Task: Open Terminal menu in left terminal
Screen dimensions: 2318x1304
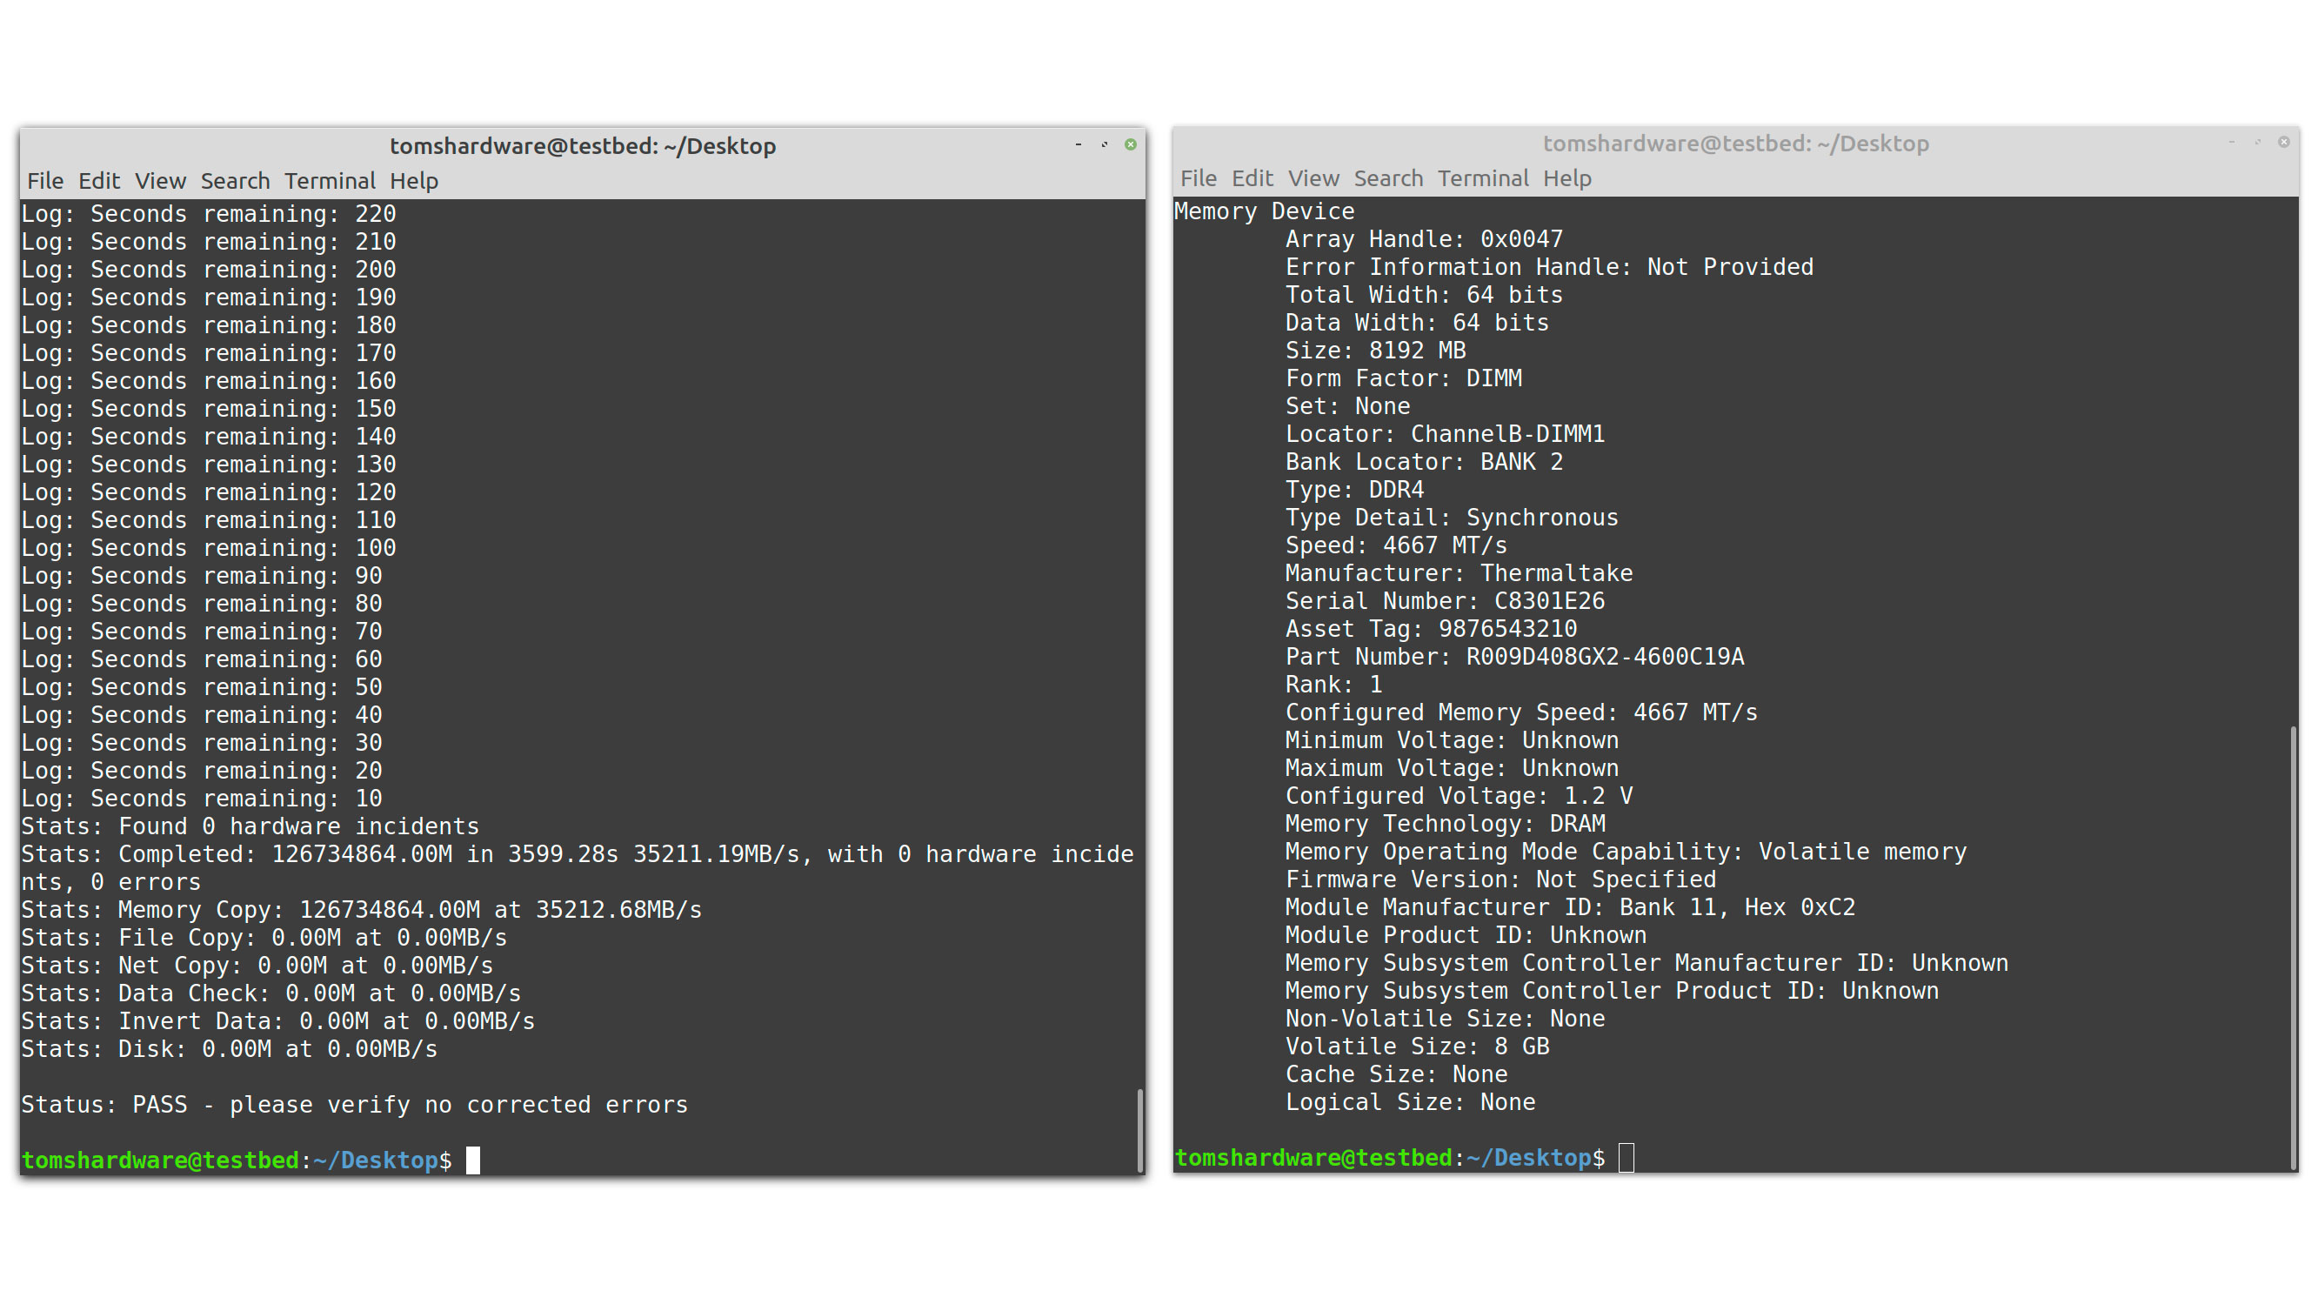Action: pos(330,181)
